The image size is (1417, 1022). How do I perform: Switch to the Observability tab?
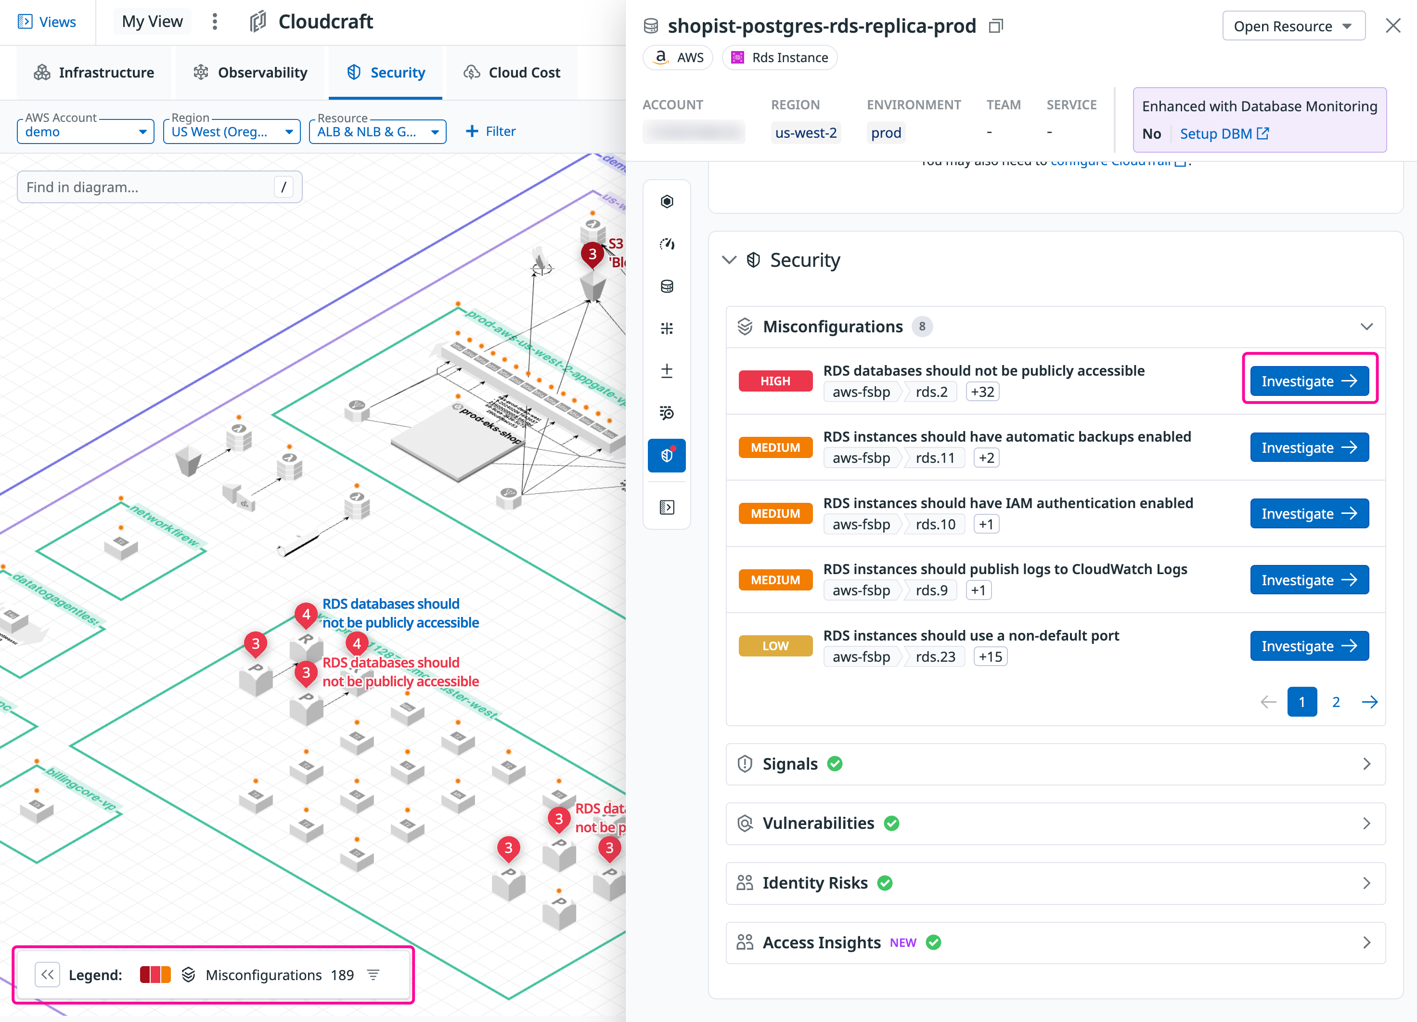tap(250, 73)
